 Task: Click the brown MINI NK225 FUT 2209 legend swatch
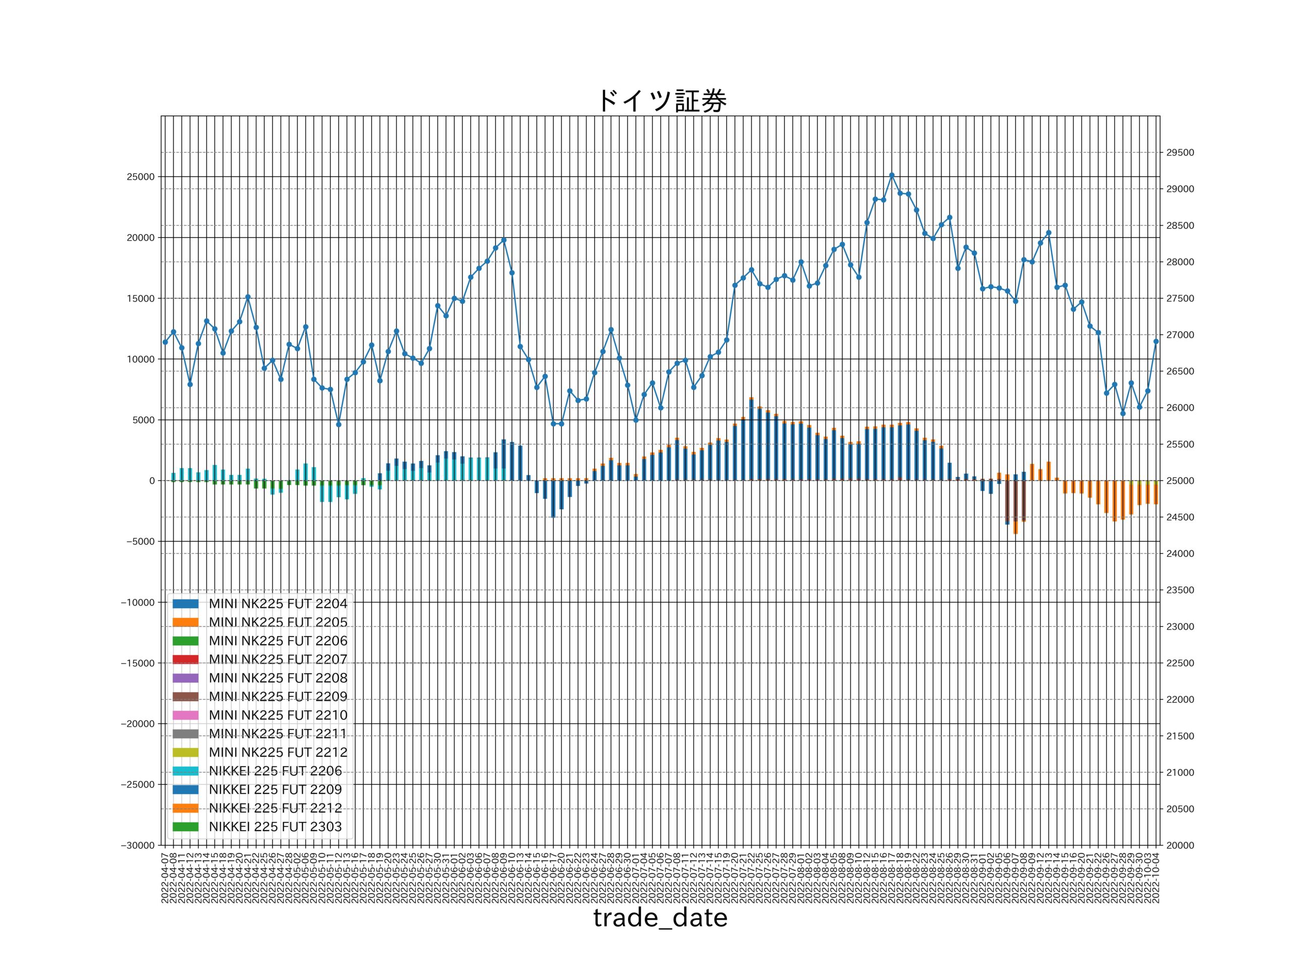pyautogui.click(x=185, y=697)
